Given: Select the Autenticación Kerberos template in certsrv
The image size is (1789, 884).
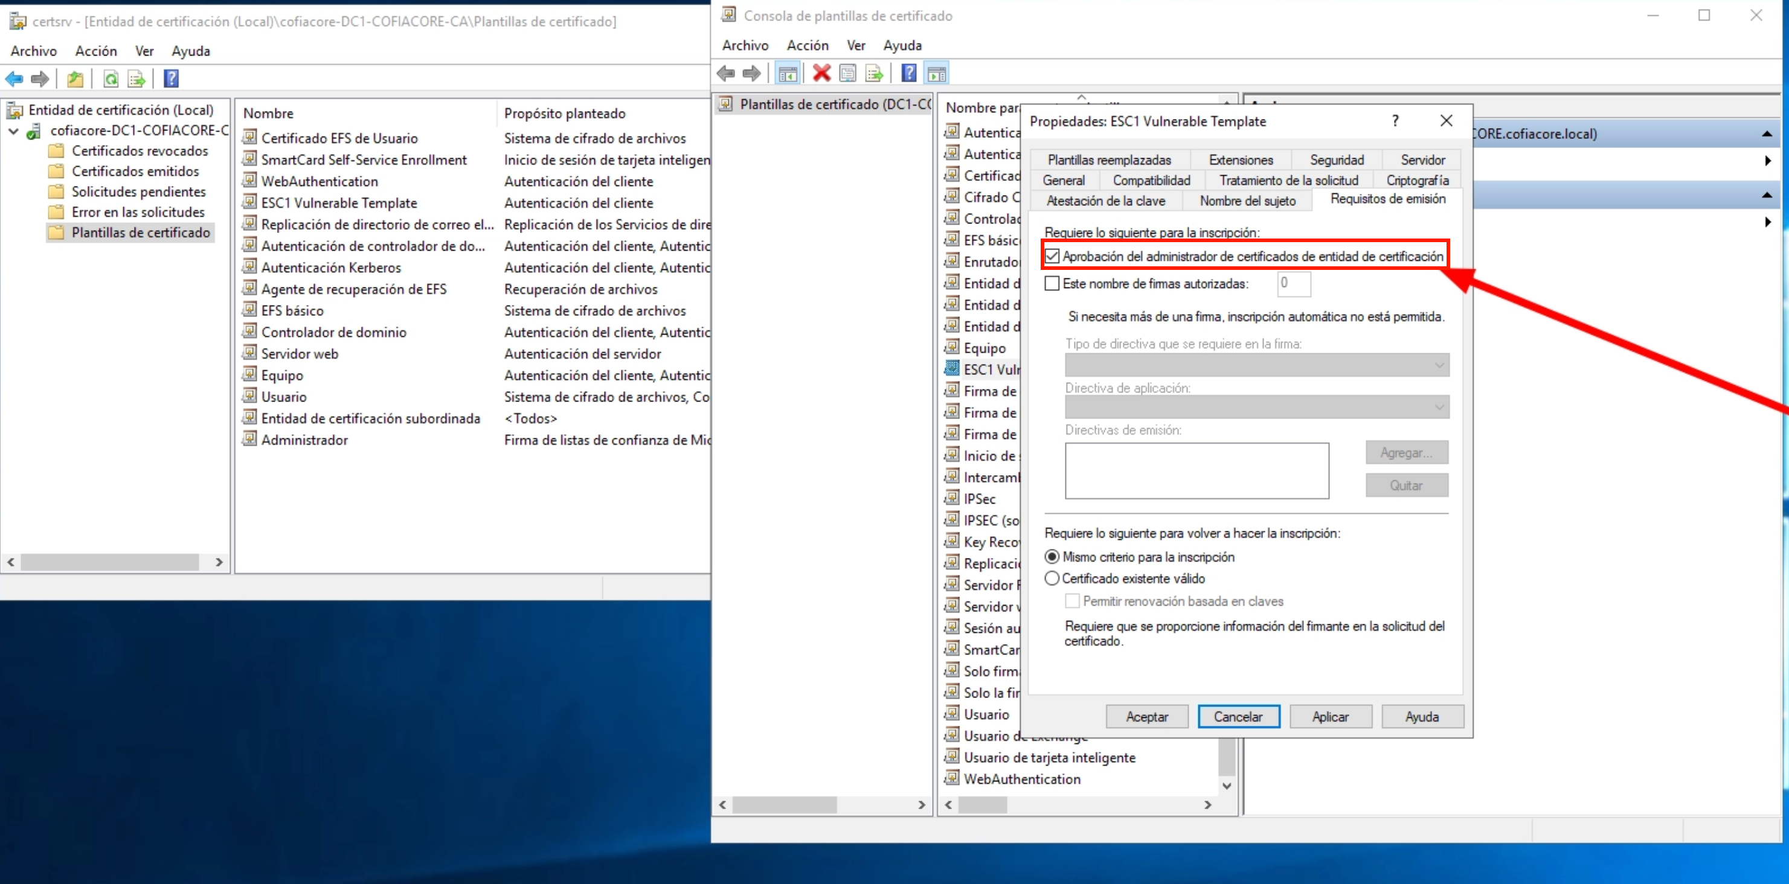Looking at the screenshot, I should [x=331, y=267].
